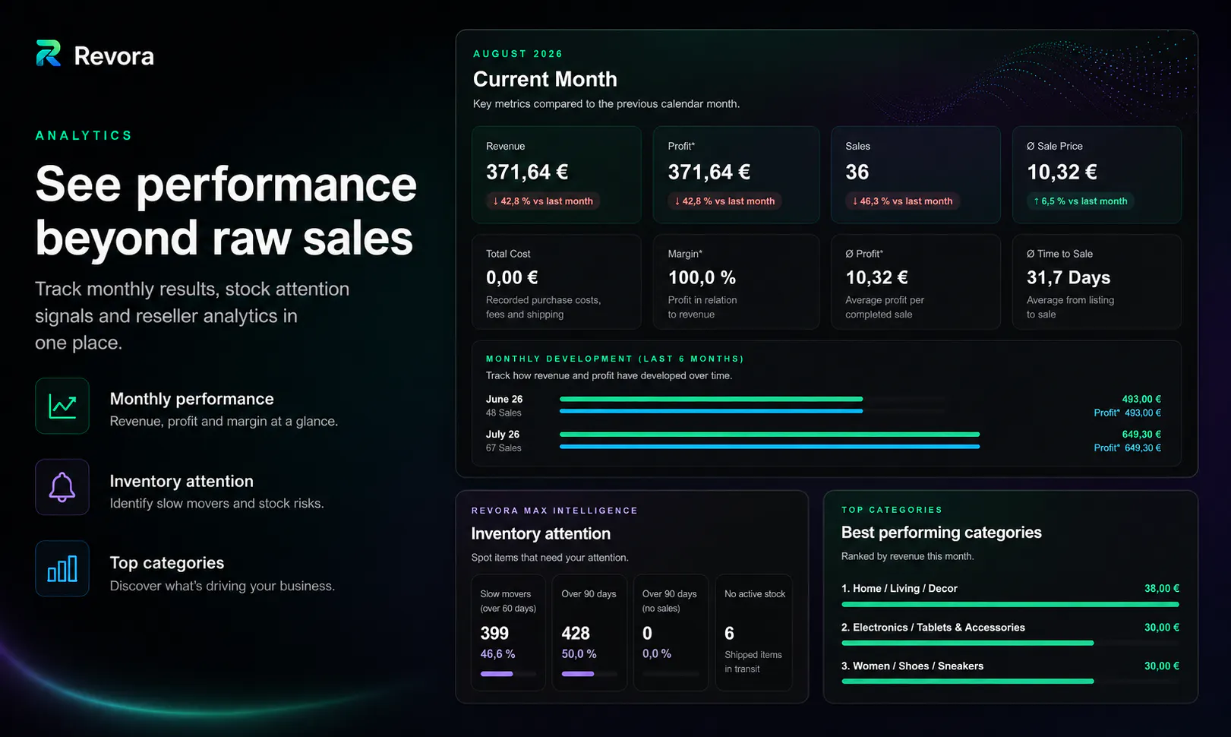Click the Over 90 days count "428"
The width and height of the screenshot is (1231, 737).
click(576, 634)
